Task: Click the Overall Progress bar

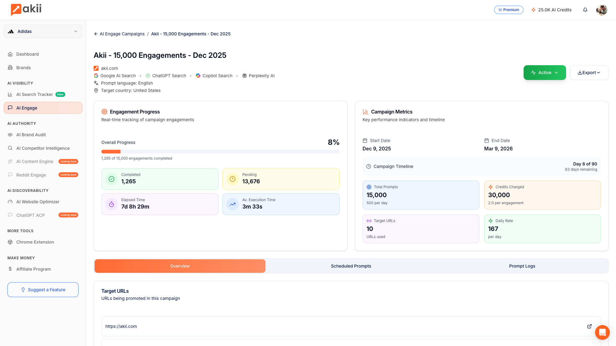Action: coord(221,151)
